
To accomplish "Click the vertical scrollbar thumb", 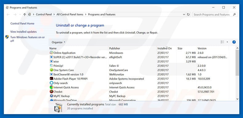I will [x=237, y=63].
